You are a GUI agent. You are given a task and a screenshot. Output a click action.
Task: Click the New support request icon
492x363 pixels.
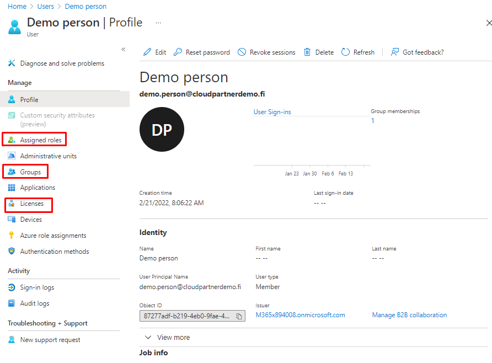(x=12, y=339)
